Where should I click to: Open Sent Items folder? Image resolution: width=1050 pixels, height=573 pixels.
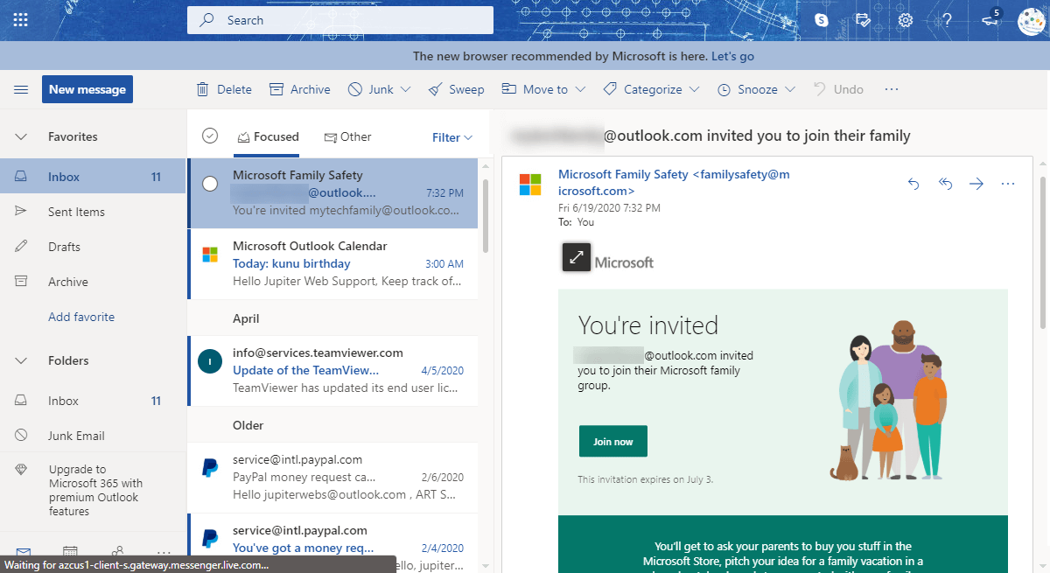(x=76, y=212)
